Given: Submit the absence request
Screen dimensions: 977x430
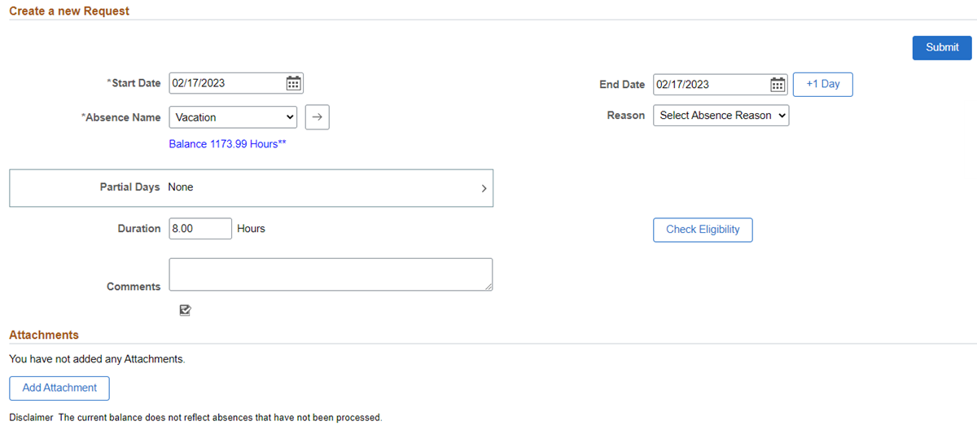Looking at the screenshot, I should [x=942, y=48].
